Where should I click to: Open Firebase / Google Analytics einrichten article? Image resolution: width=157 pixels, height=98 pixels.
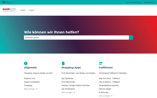[x=76, y=85]
